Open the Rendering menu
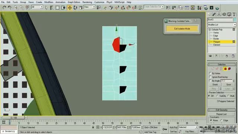Image resolution: width=238 pixels, height=134 pixels. pos(87,2)
